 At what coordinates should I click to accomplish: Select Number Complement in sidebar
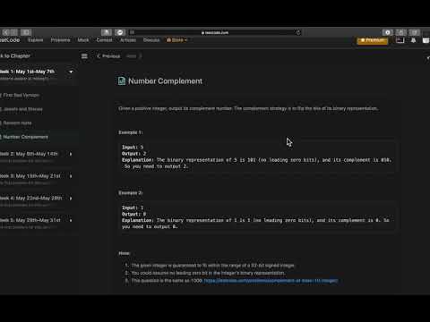(25, 137)
